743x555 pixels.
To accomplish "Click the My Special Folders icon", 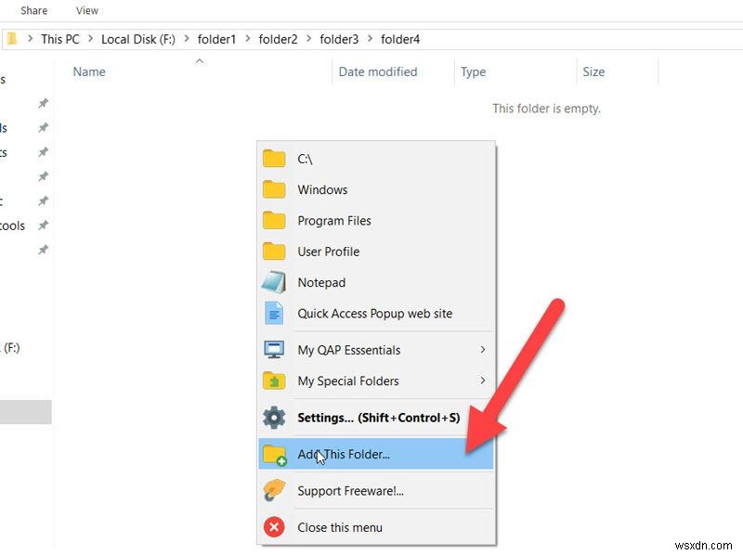I will pyautogui.click(x=274, y=381).
